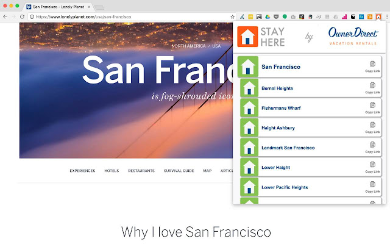Image resolution: width=390 pixels, height=244 pixels.
Task: Copy link for Lower Pacific Heights
Action: click(x=372, y=187)
